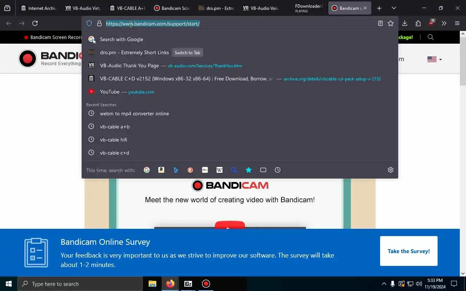
Task: Bookmark this page with the star
Action: (x=391, y=23)
